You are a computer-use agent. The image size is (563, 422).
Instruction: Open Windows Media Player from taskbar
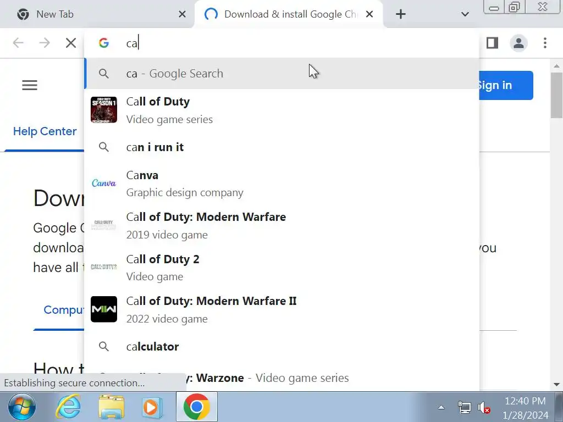click(x=152, y=408)
